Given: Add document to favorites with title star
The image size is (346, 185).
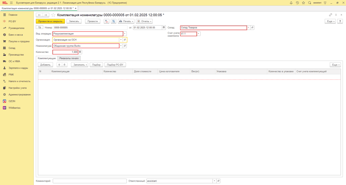Looking at the screenshot, I should [54, 15].
